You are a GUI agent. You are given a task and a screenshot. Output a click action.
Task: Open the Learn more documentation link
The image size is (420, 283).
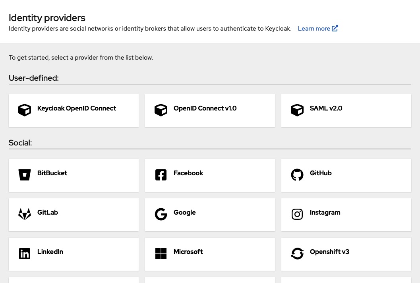[314, 28]
